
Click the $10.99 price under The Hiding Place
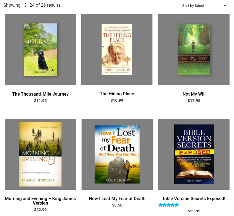click(117, 101)
